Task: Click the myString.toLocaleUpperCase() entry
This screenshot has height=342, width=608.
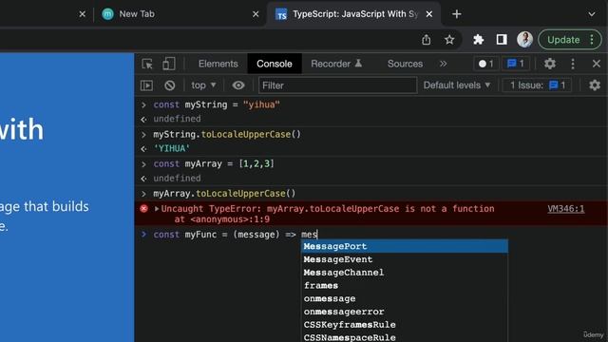Action: click(x=227, y=135)
